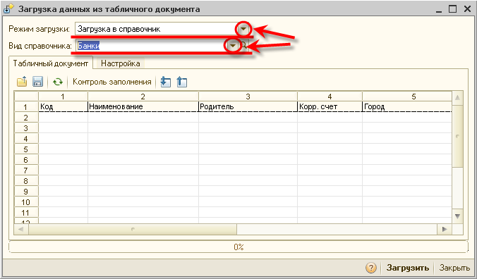Viewport: 477px width, 279px height.
Task: Click the vertical scrollbar down arrow
Action: tap(457, 216)
